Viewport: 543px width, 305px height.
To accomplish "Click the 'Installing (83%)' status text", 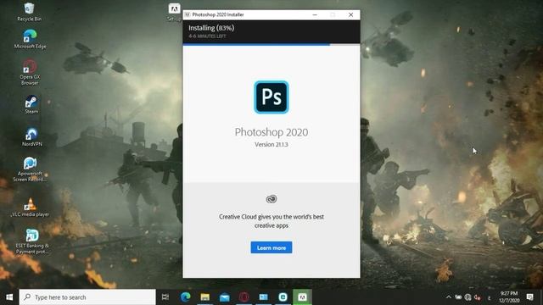I will tap(211, 28).
